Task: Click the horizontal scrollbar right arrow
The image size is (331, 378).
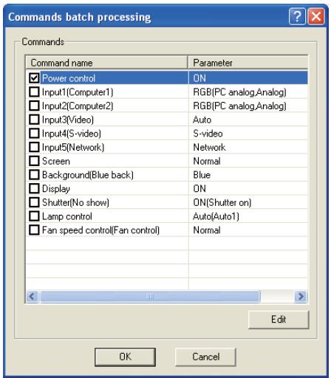Action: tap(301, 296)
